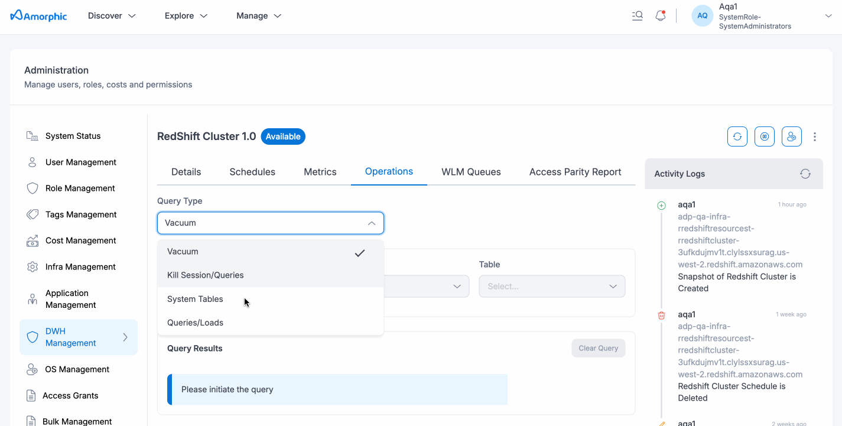This screenshot has width=842, height=426.
Task: Open the Table select dropdown
Action: pos(552,286)
